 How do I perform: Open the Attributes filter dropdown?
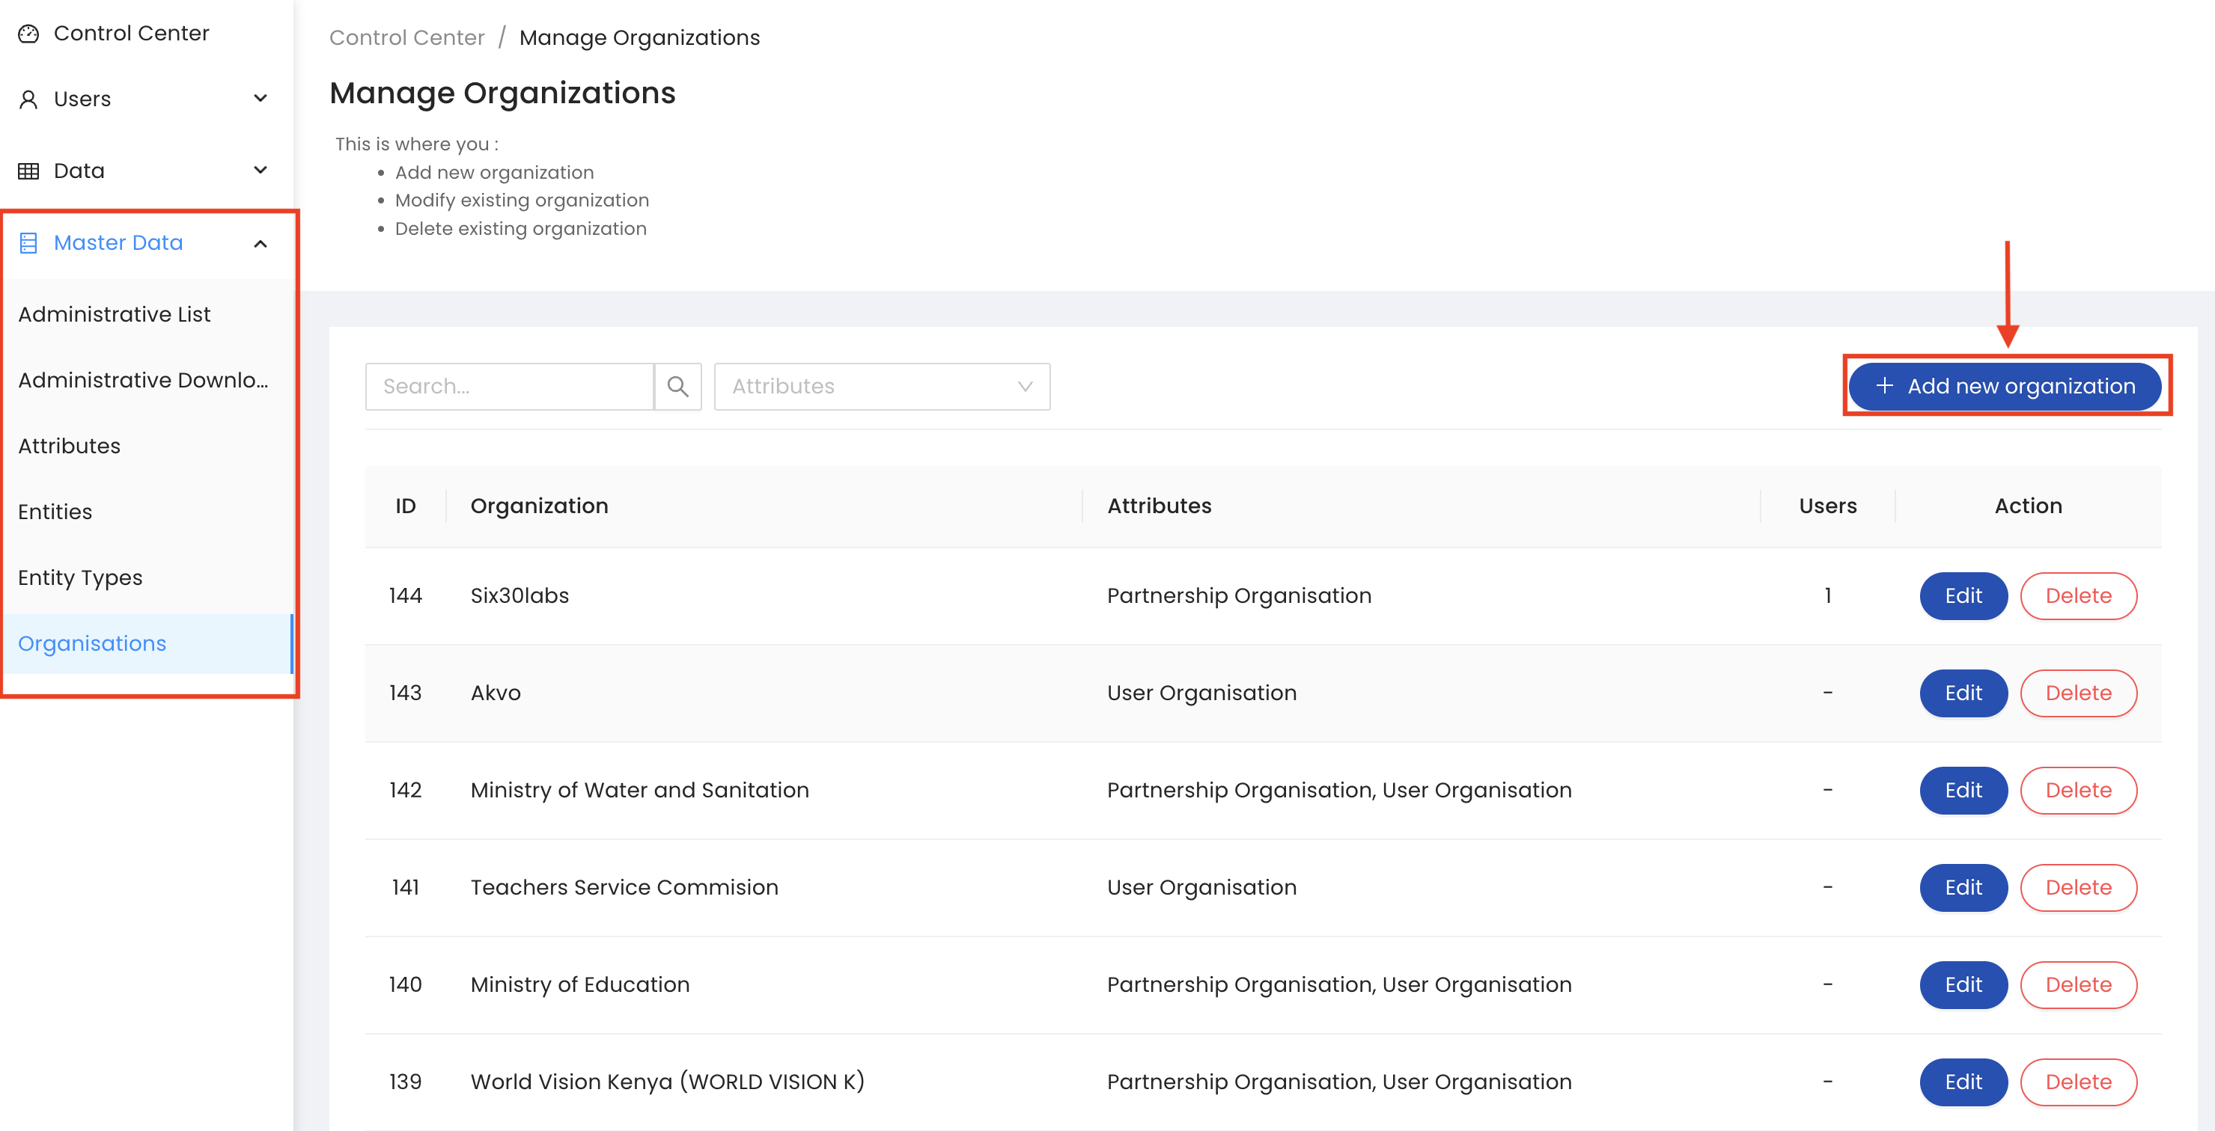(881, 387)
